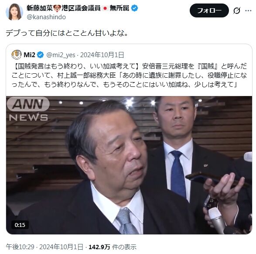Play the ANN News video
The height and width of the screenshot is (254, 256).
pos(129,165)
